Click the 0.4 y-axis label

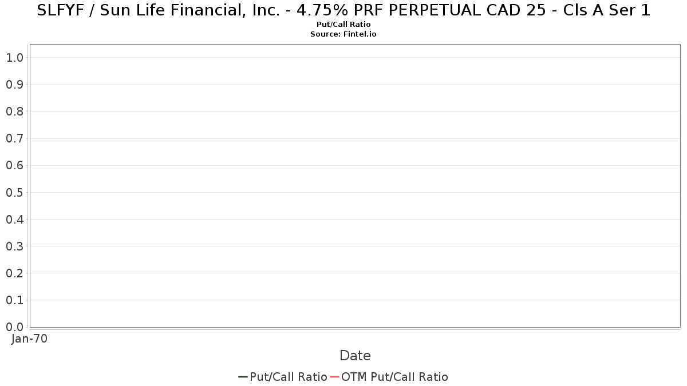coord(14,220)
